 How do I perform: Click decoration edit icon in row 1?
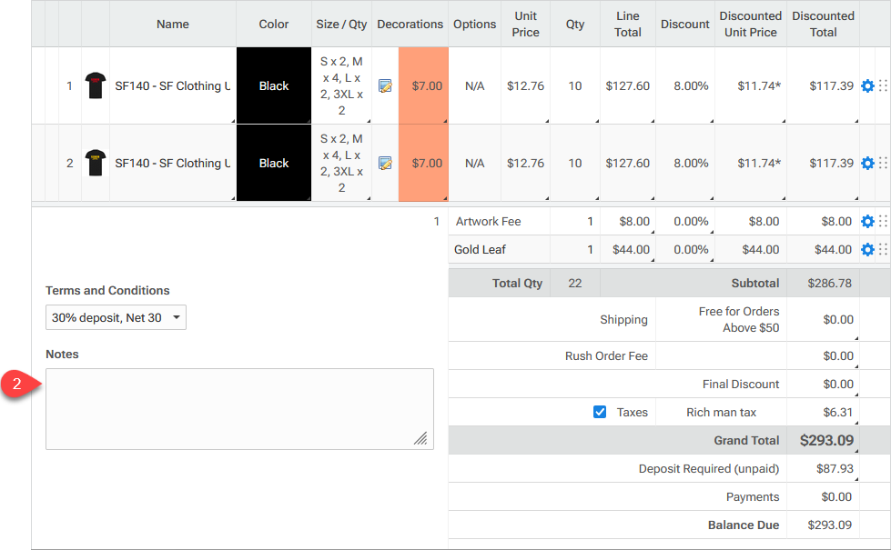tap(385, 86)
